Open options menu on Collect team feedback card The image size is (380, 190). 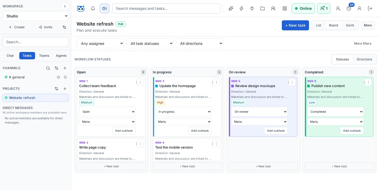point(140,82)
